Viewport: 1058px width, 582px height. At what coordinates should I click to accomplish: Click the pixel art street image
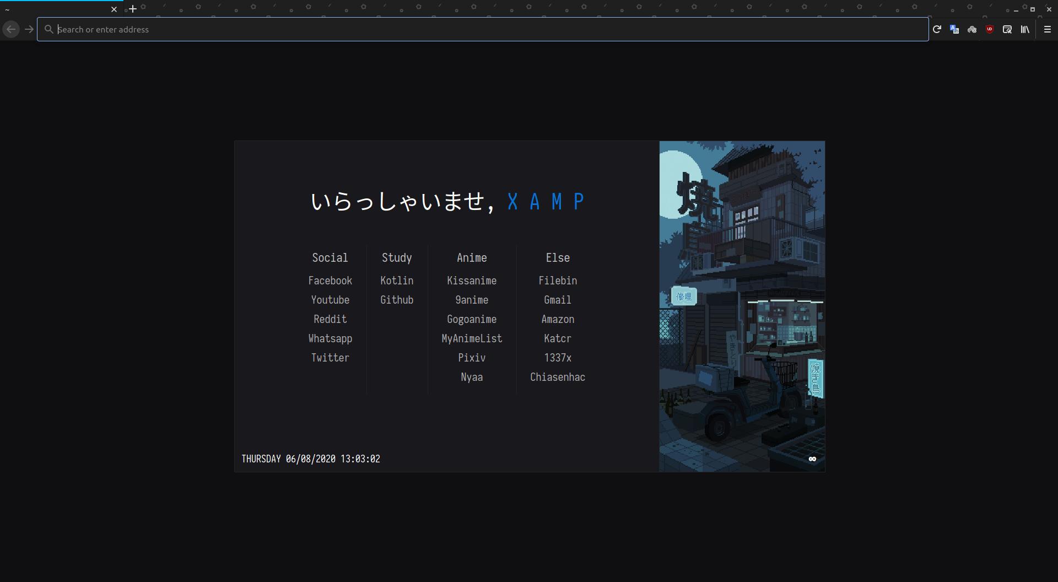point(742,306)
